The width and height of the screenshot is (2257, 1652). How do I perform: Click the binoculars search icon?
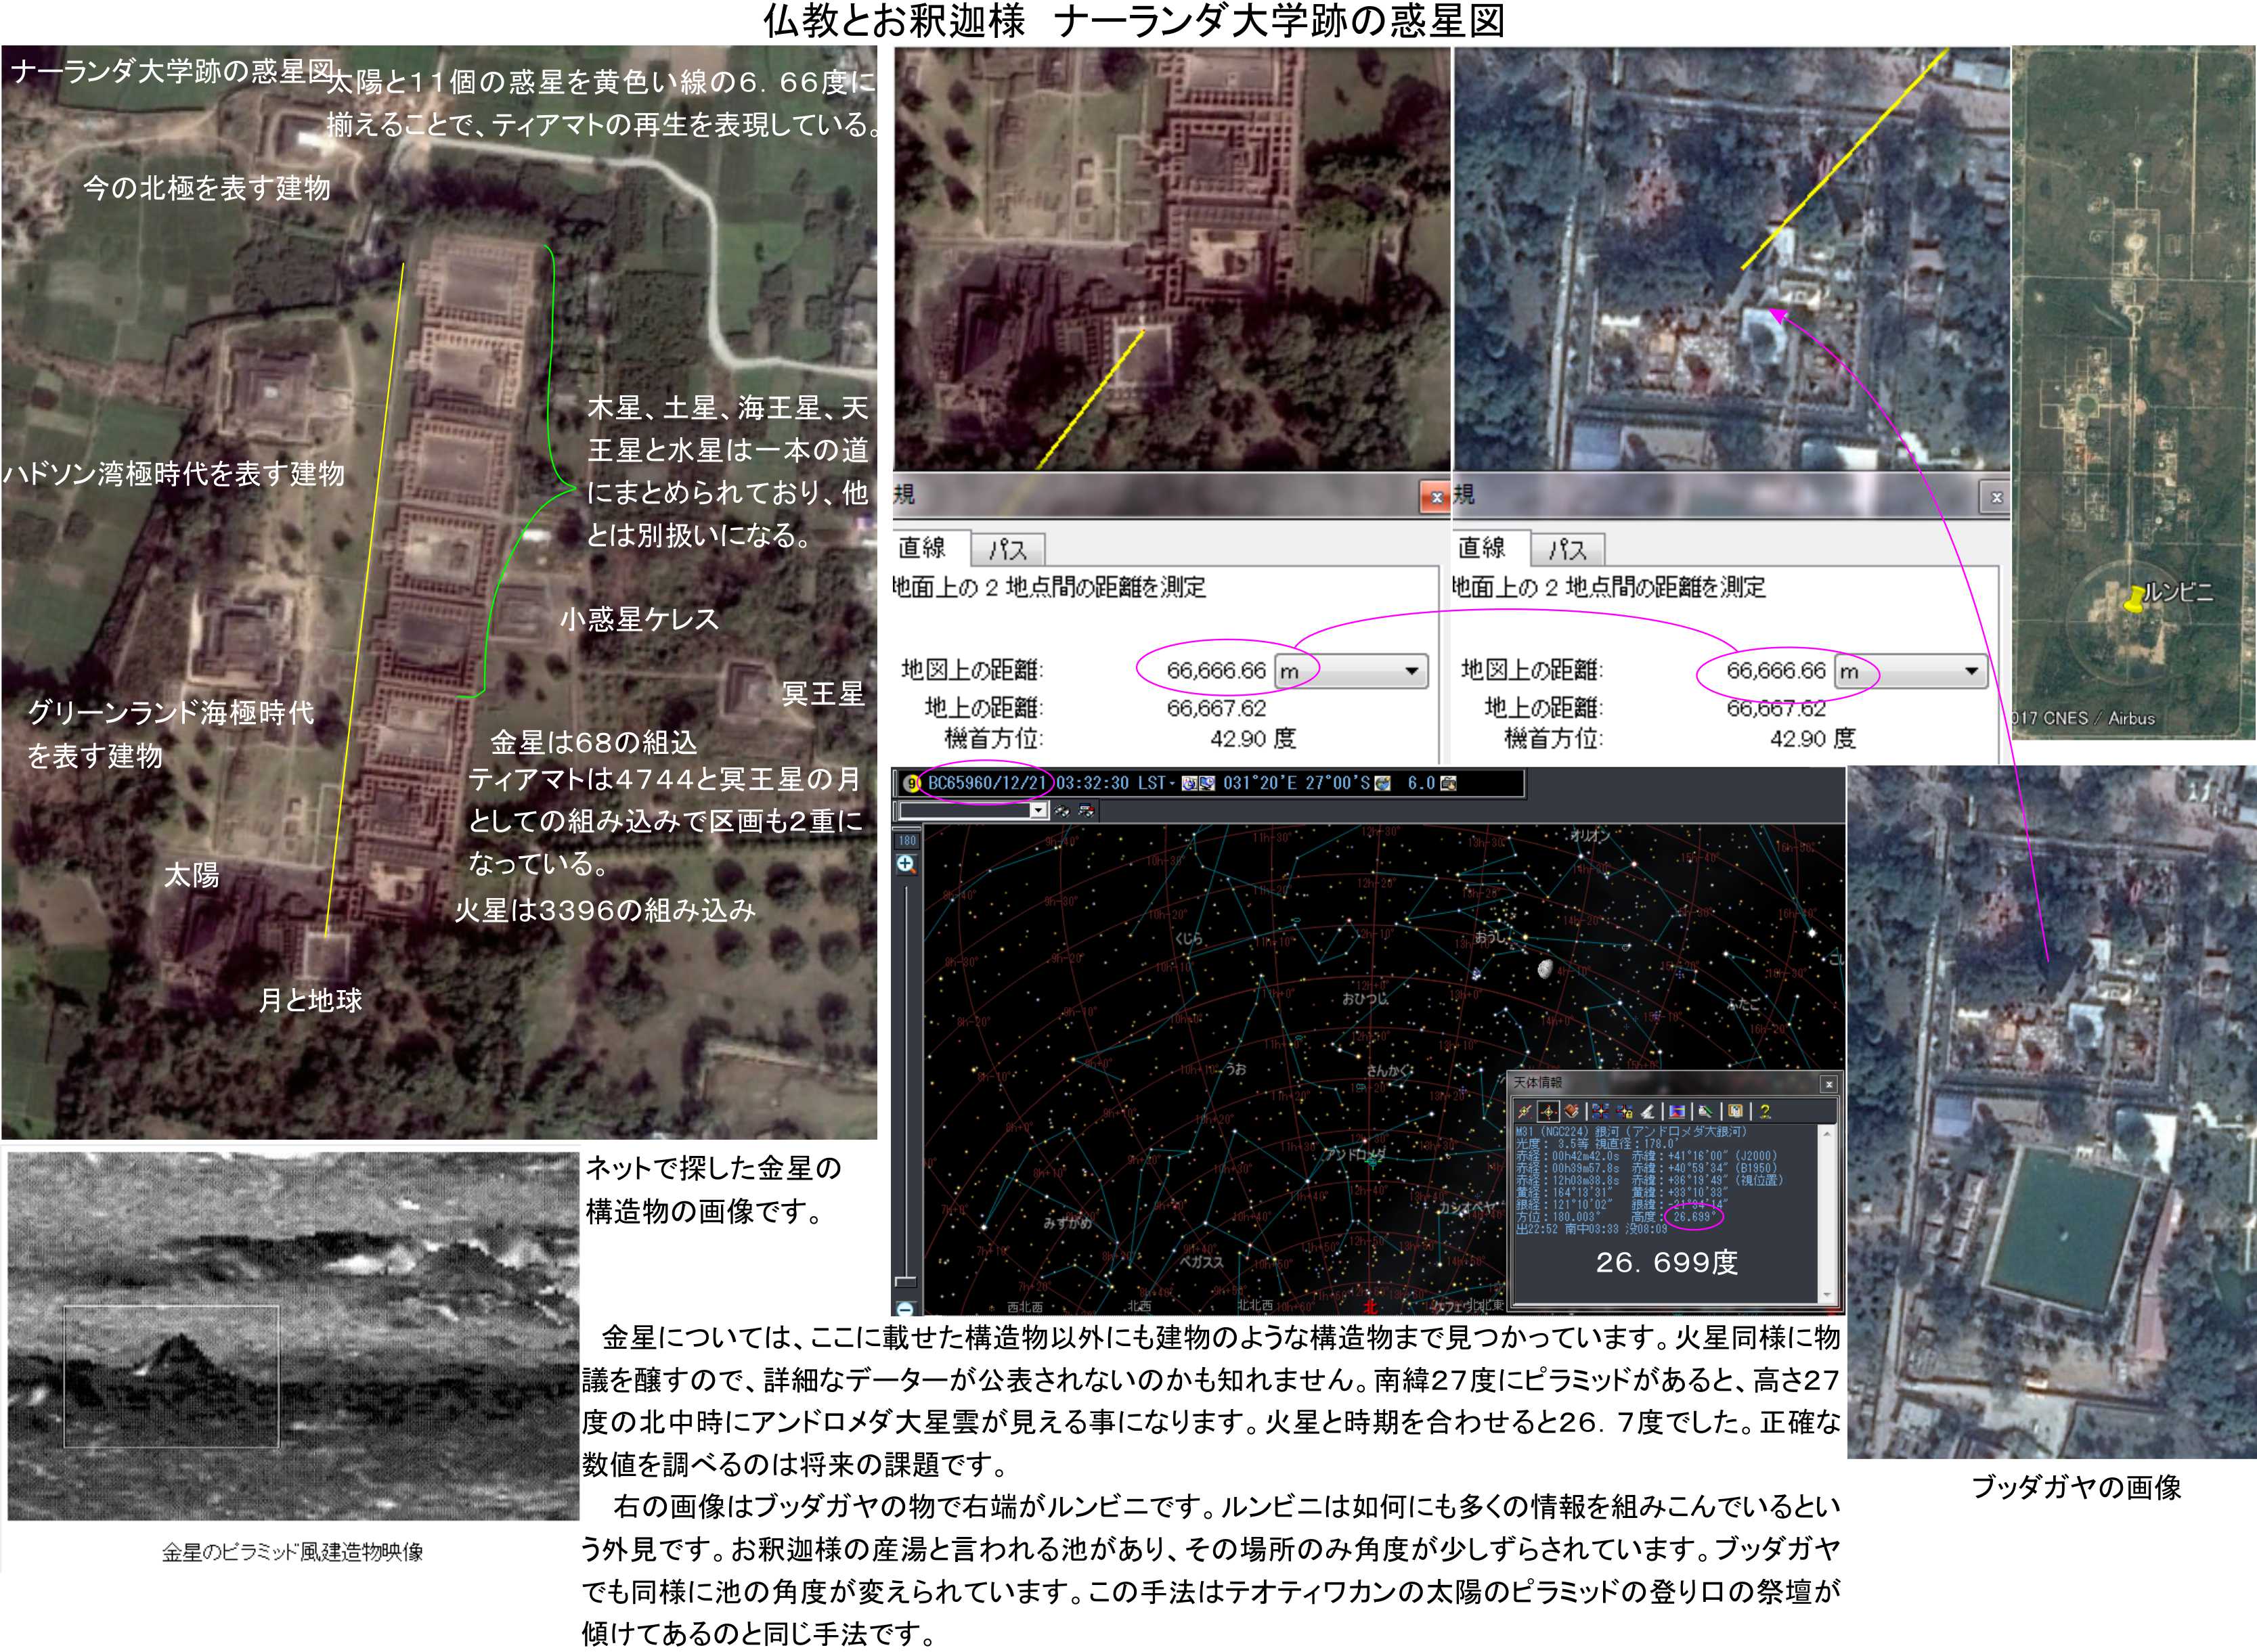1062,811
